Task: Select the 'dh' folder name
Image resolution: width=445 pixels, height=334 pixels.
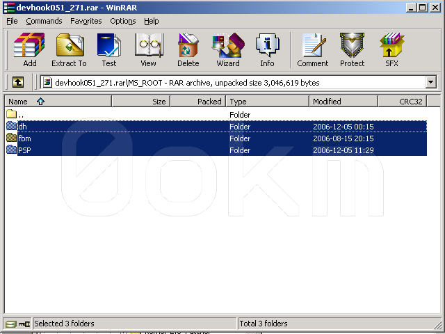Action: (x=22, y=127)
